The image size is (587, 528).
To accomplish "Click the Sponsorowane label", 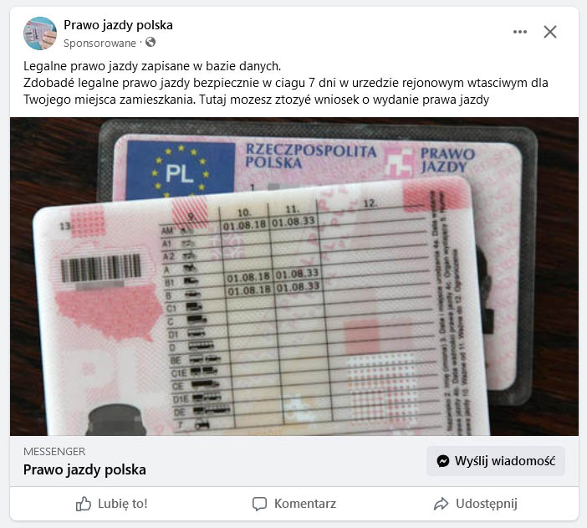I will click(100, 44).
